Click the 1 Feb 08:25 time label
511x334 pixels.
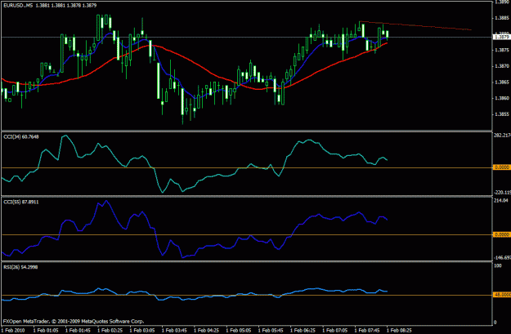400,330
